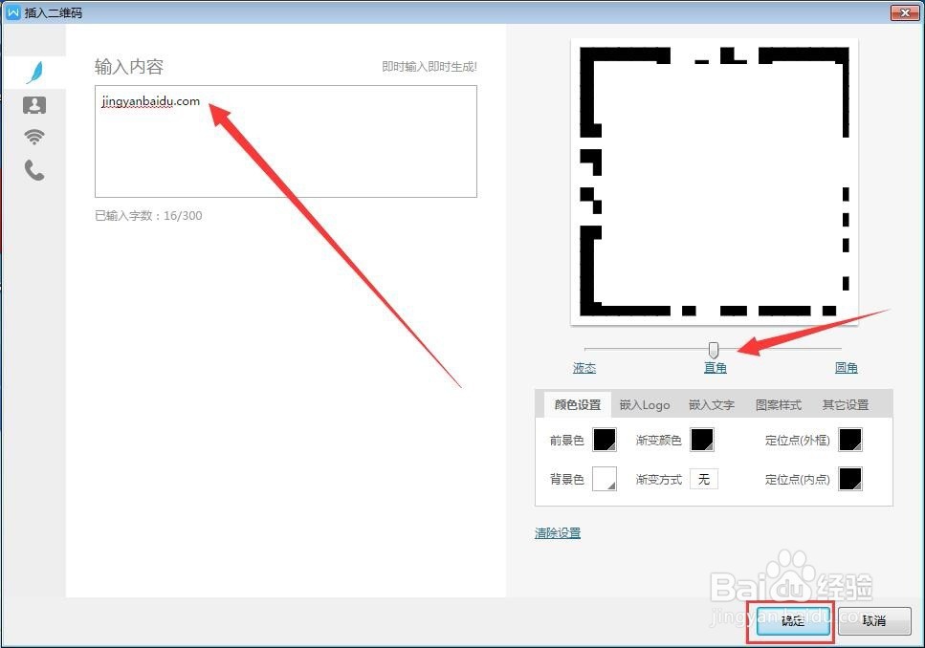The image size is (925, 648).
Task: Click the 清除设置 link
Action: pos(558,533)
